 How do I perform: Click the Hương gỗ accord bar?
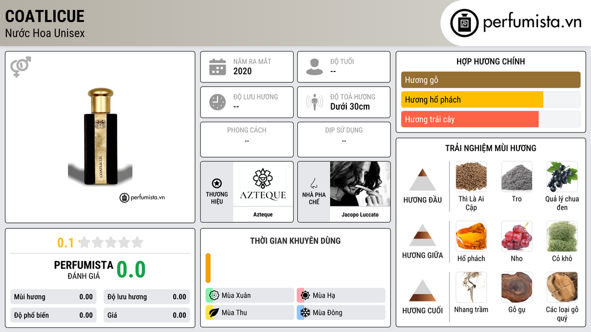click(491, 80)
